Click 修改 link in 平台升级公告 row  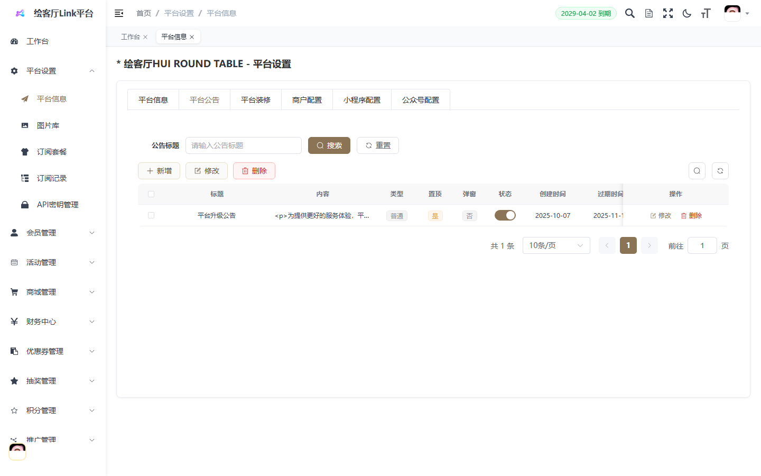tap(661, 216)
